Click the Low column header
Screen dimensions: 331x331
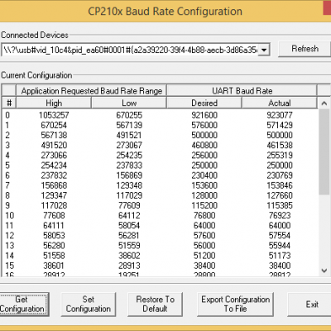coord(129,103)
